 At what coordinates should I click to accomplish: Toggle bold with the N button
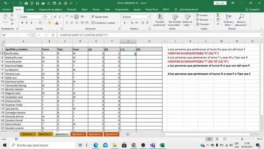pyautogui.click(x=22, y=23)
